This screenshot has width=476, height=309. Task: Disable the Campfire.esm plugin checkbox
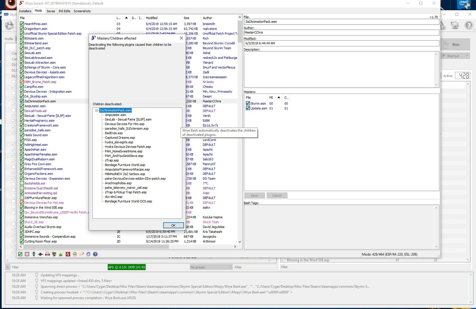(x=22, y=87)
